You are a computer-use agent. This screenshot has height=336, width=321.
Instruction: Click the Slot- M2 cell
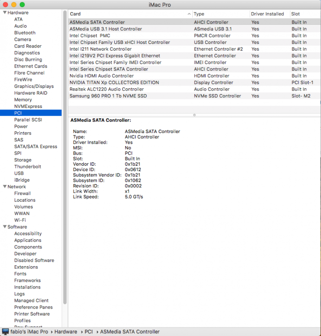point(301,96)
